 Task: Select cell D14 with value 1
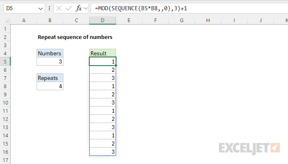102,135
